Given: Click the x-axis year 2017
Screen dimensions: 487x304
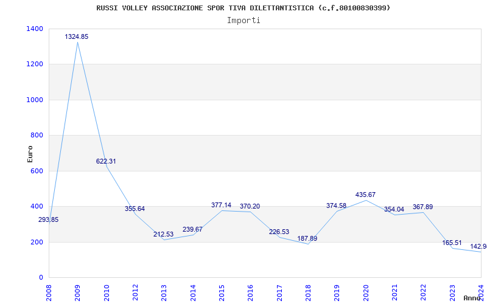Looking at the screenshot, I should (279, 292).
